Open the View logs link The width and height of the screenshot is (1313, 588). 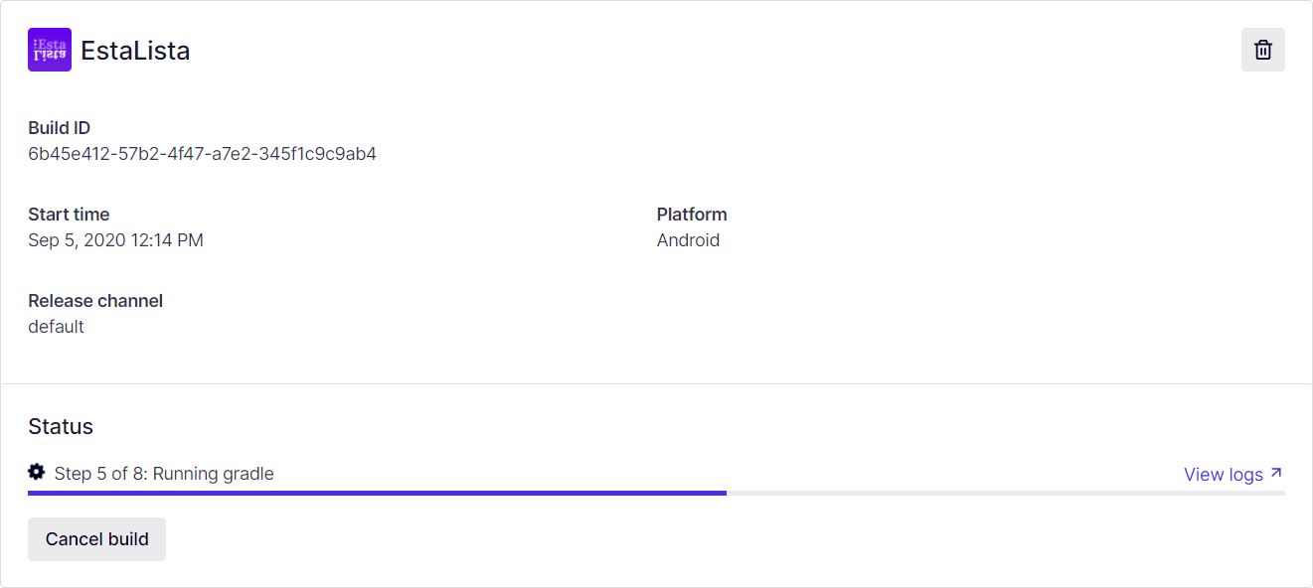point(1224,475)
